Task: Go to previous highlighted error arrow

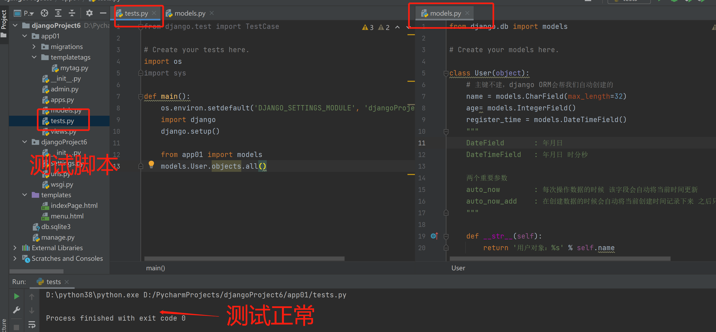Action: click(397, 27)
